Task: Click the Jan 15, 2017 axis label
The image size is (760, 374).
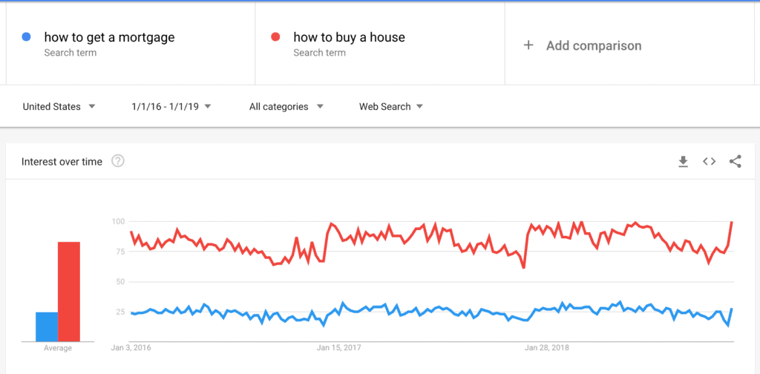Action: (339, 348)
